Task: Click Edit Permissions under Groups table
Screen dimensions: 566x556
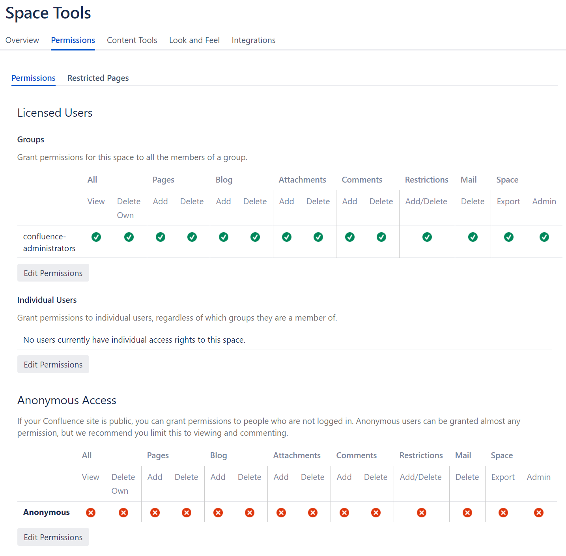Action: [53, 272]
